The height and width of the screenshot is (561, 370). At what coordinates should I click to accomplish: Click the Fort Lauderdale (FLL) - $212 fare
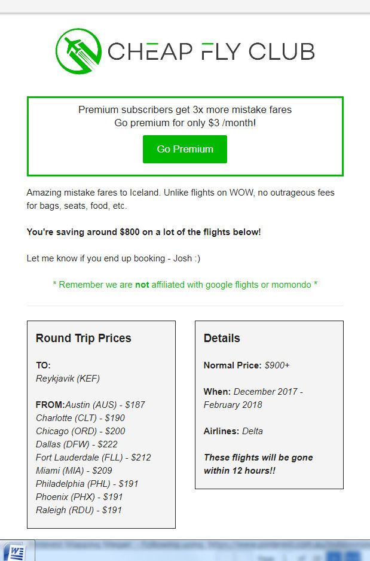[93, 458]
